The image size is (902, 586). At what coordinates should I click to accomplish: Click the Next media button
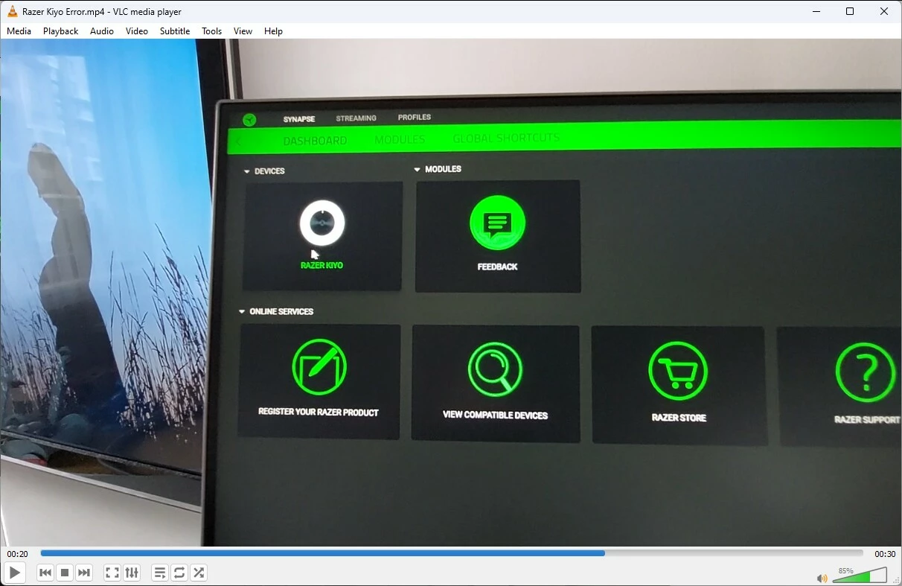[x=84, y=573]
